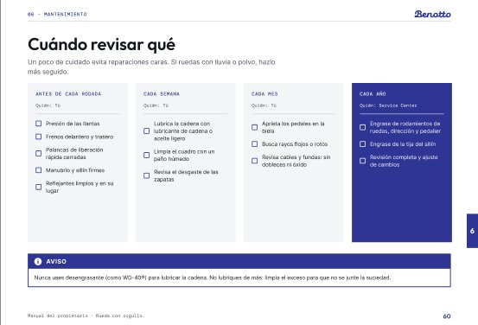Tick Engrase de la tija del sillín
The width and height of the screenshot is (478, 325).
click(x=362, y=143)
